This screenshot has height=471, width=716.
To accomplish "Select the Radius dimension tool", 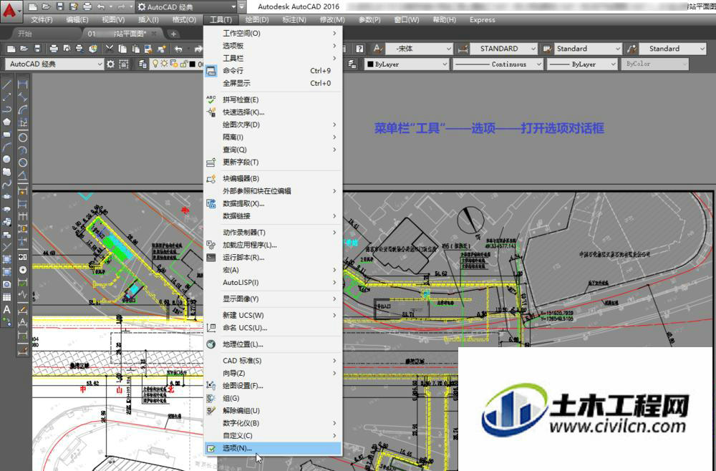I will (x=22, y=137).
